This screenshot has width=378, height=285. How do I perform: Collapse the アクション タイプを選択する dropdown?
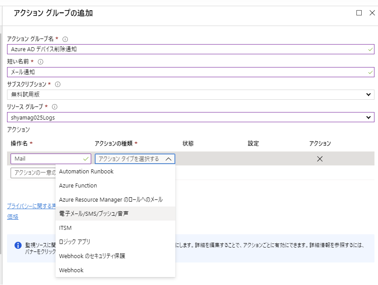135,159
